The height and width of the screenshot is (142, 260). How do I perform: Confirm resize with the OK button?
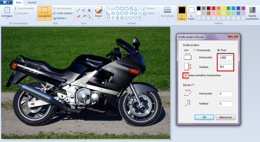(204, 117)
